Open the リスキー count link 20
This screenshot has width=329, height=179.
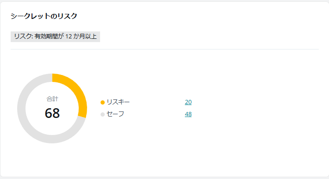click(x=188, y=102)
